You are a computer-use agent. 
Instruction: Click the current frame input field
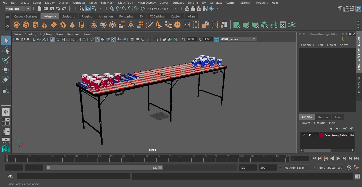coord(300,159)
